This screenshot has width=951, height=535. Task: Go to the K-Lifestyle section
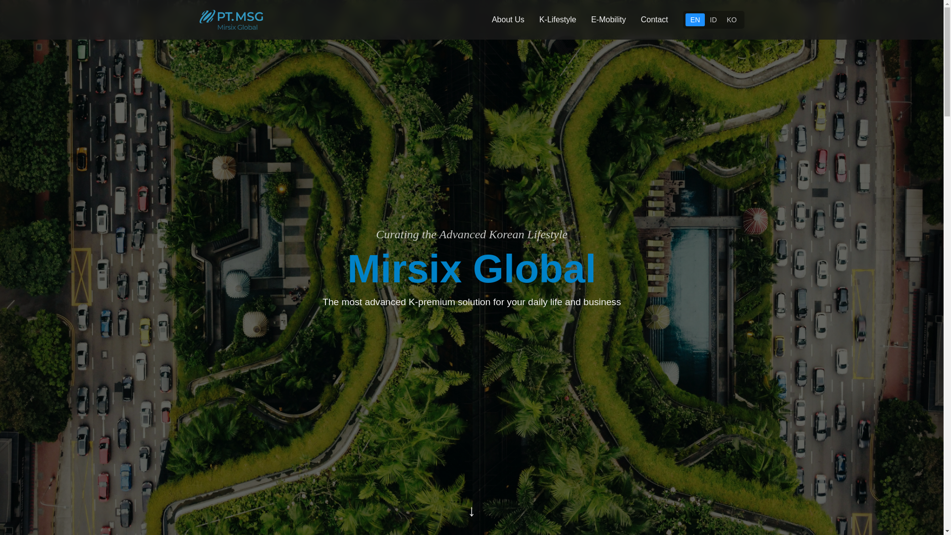tap(557, 20)
